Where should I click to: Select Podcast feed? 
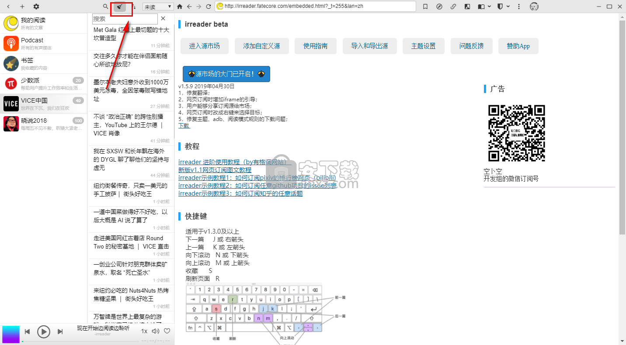(44, 43)
